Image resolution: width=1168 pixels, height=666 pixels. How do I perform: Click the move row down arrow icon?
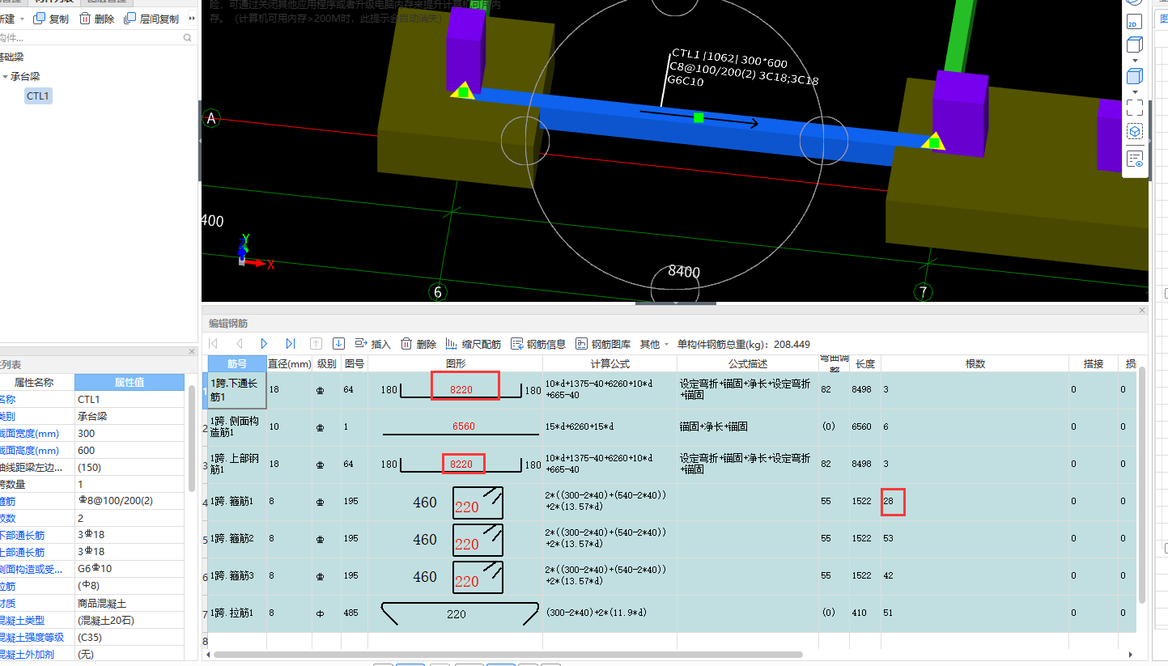click(x=339, y=344)
